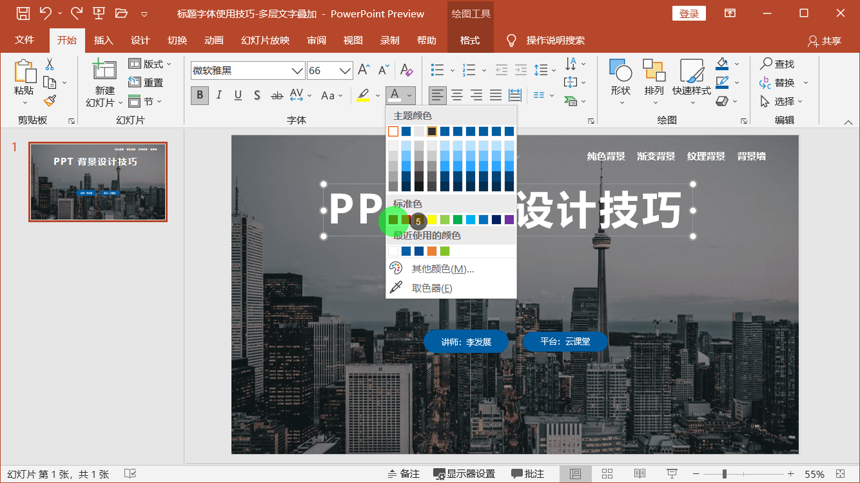Select slide 1 thumbnail in slide panel
The width and height of the screenshot is (860, 483).
[x=98, y=182]
